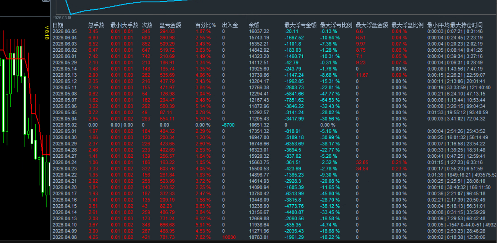Click total lots 8.52
Screen dimensions: 497x243
[x=93, y=44]
